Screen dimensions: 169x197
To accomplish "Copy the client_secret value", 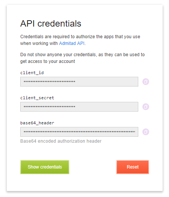I will tap(146, 107).
